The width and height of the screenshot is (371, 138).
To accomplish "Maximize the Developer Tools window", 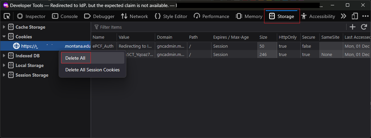I will tap(347, 5).
